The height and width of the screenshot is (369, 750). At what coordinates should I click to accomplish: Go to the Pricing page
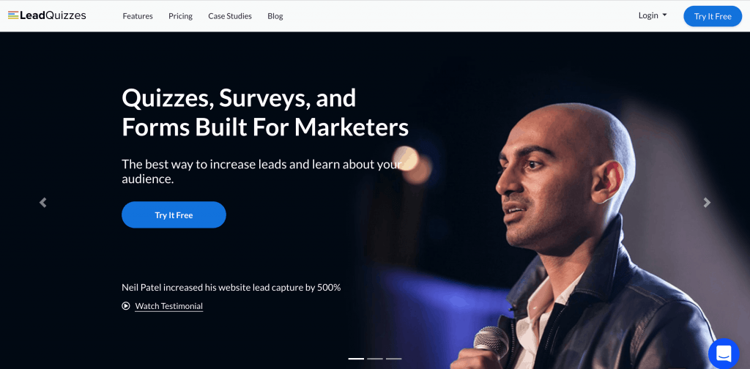pos(180,16)
